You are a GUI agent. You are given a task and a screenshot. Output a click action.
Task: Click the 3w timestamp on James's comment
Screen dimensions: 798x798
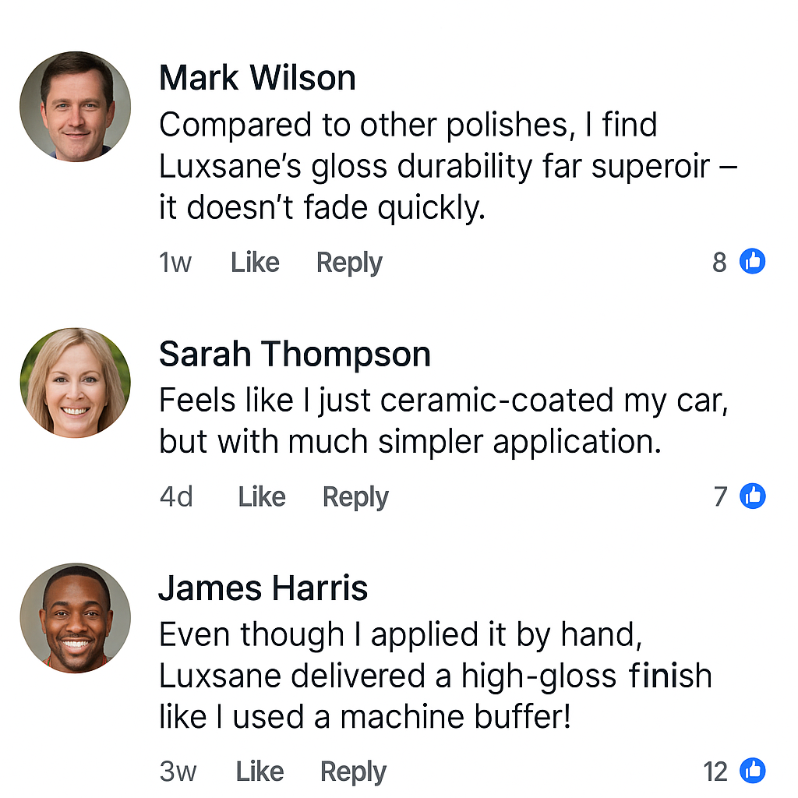click(x=178, y=772)
